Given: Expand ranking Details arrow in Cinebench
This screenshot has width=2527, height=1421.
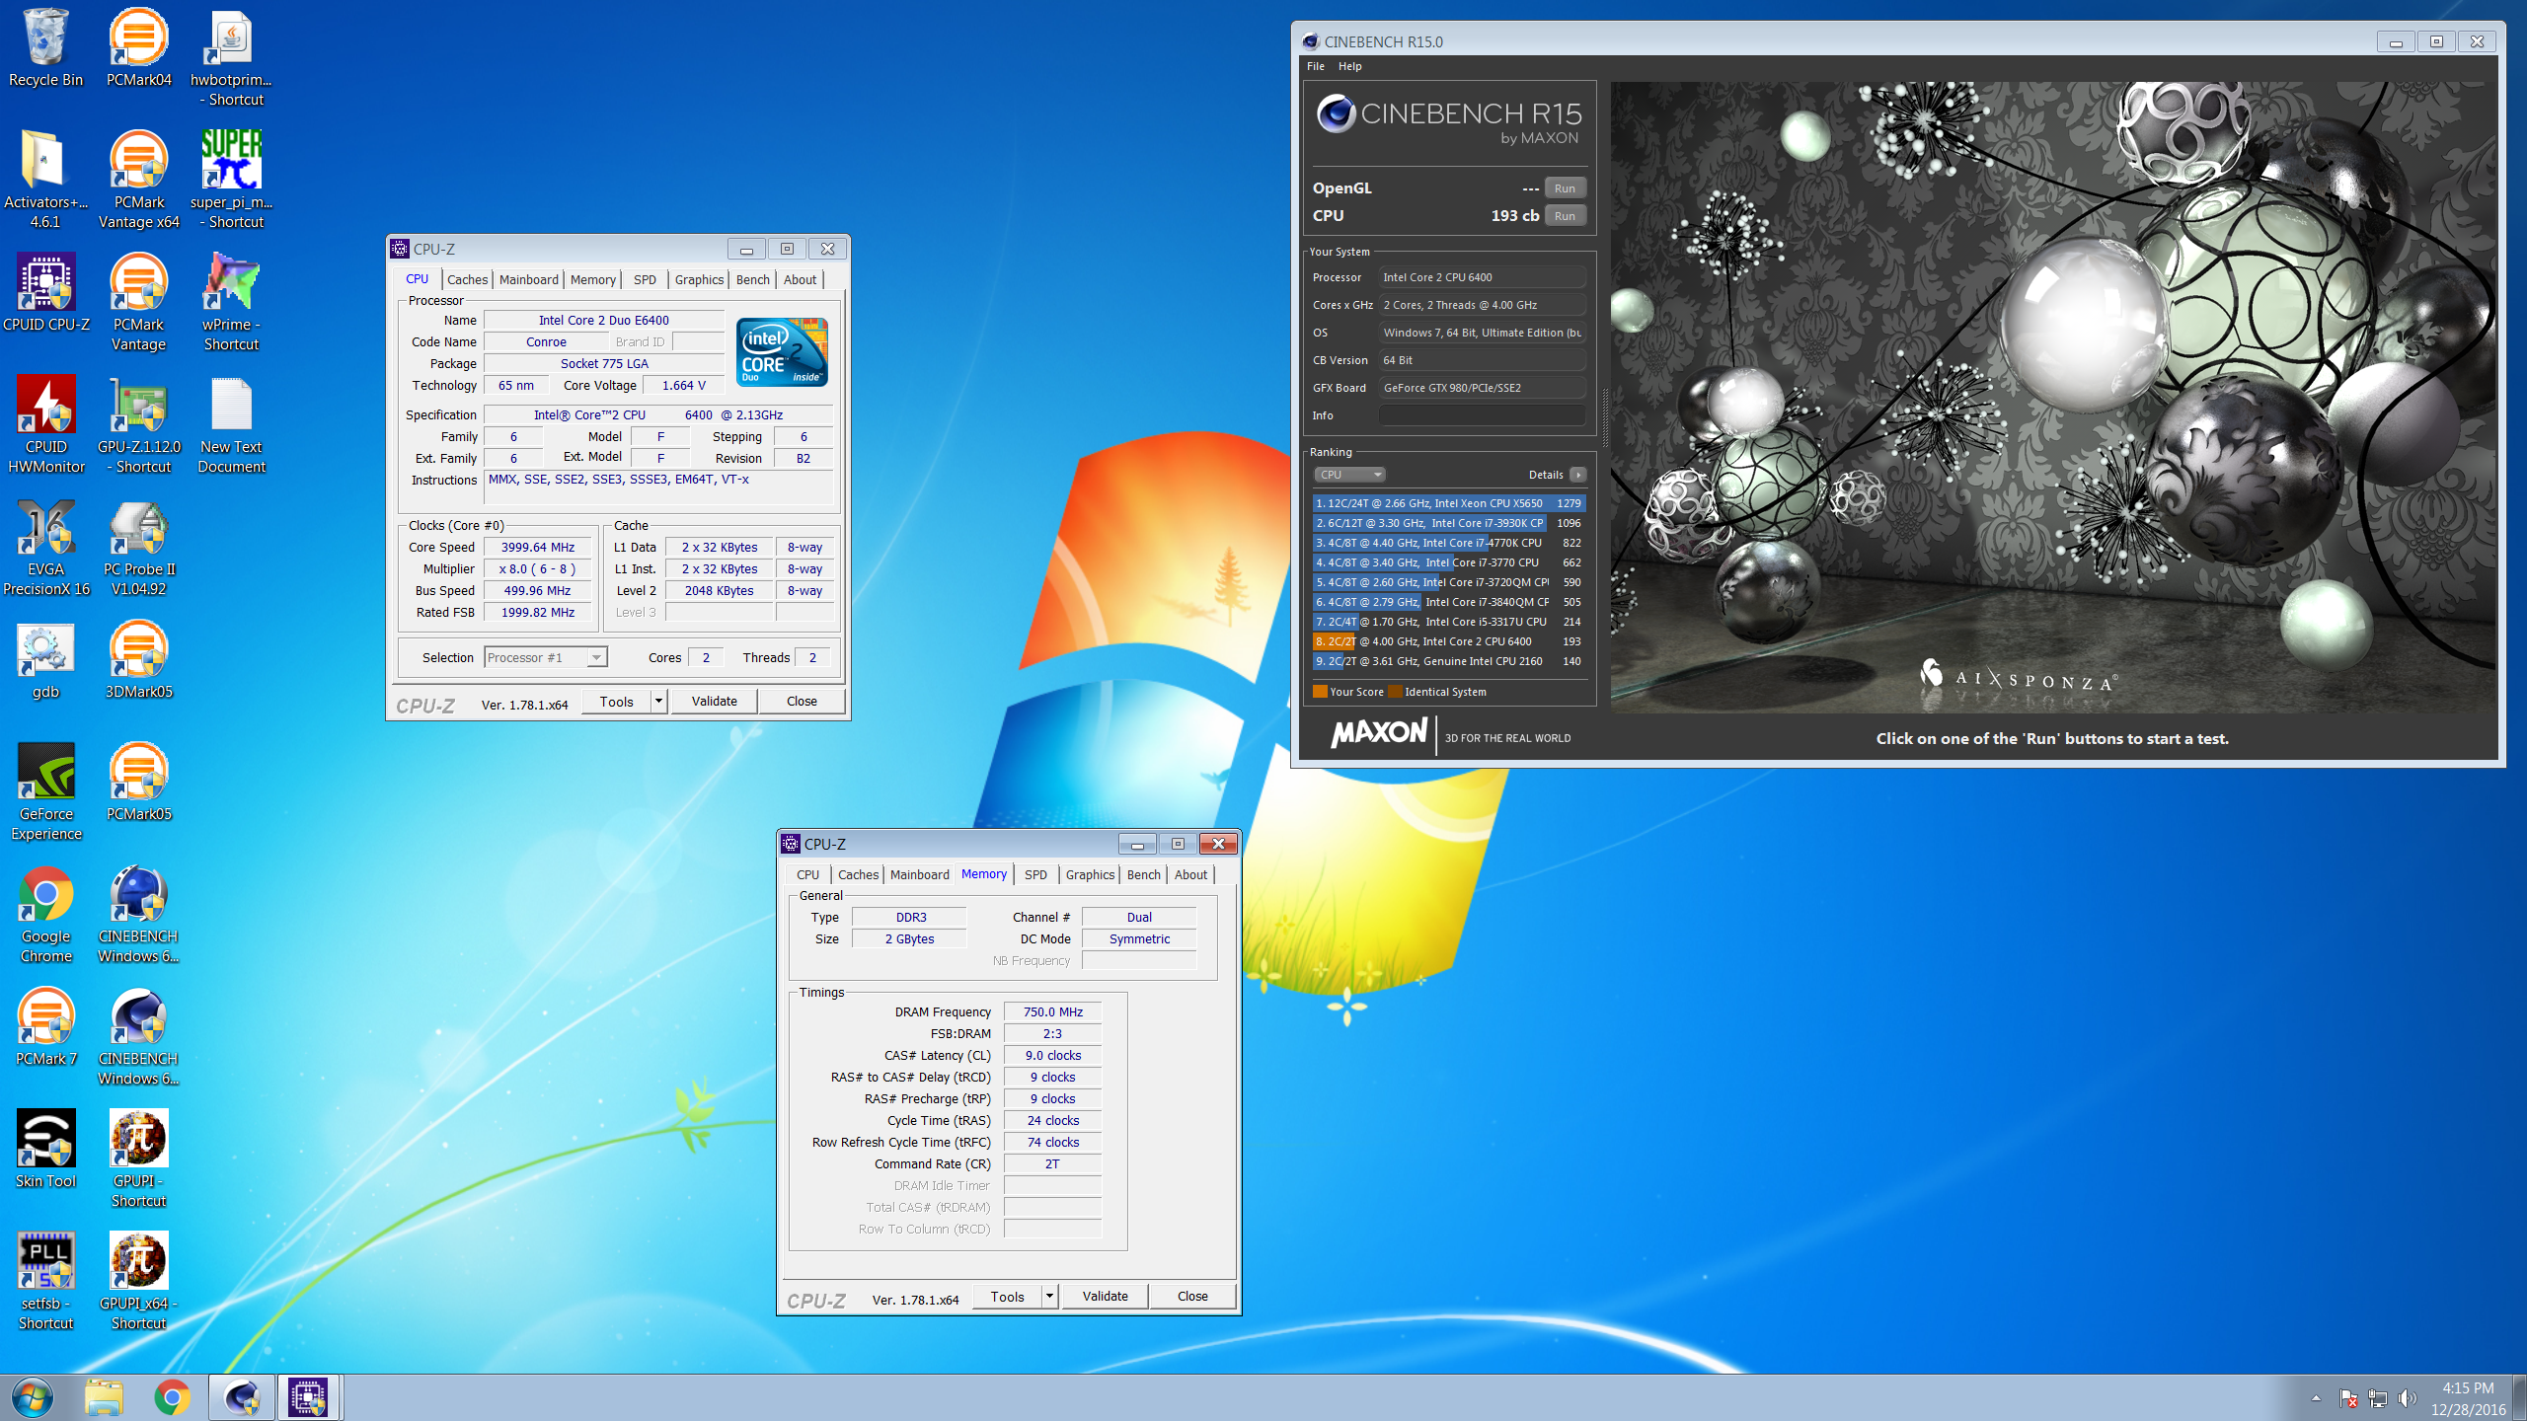Looking at the screenshot, I should click(1577, 475).
